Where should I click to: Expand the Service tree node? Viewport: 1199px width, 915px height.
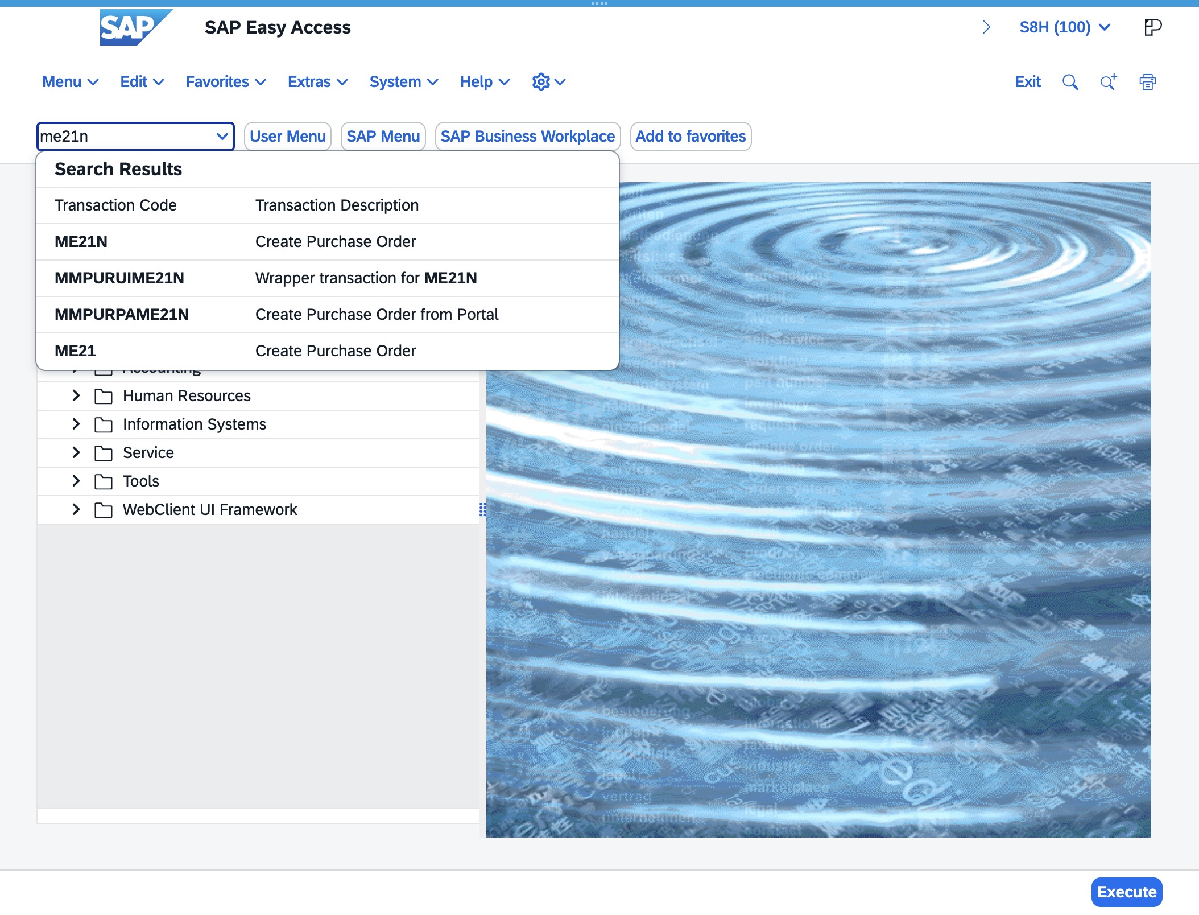point(76,452)
